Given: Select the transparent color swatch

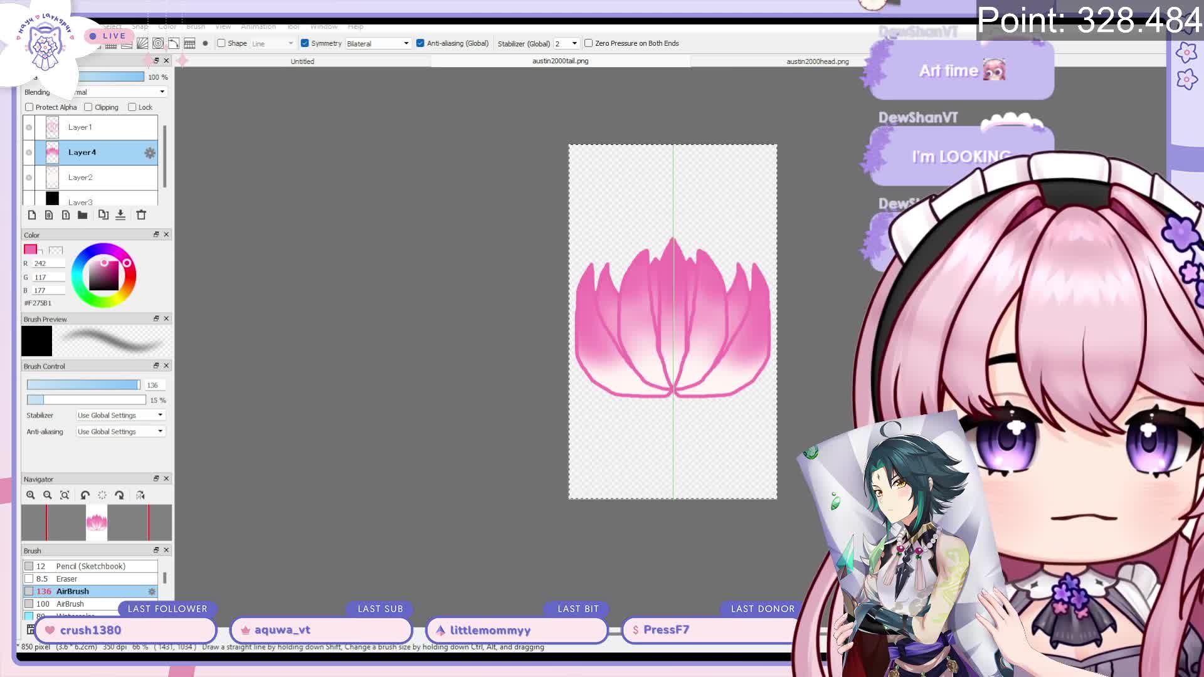Looking at the screenshot, I should (x=56, y=250).
